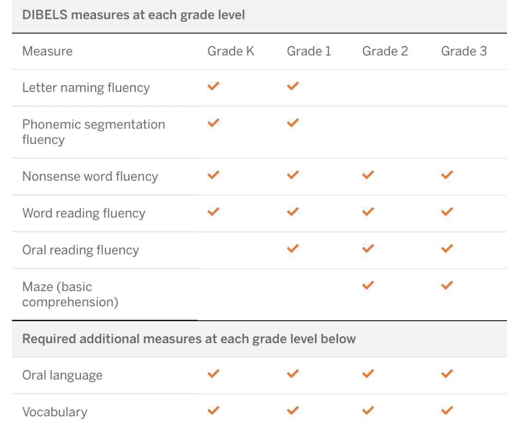Click Phonemic segmentation fluency Grade K checkmark

tap(213, 123)
